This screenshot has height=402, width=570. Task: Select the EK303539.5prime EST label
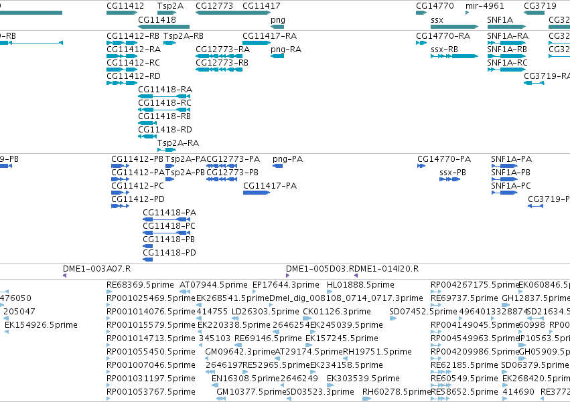(363, 379)
